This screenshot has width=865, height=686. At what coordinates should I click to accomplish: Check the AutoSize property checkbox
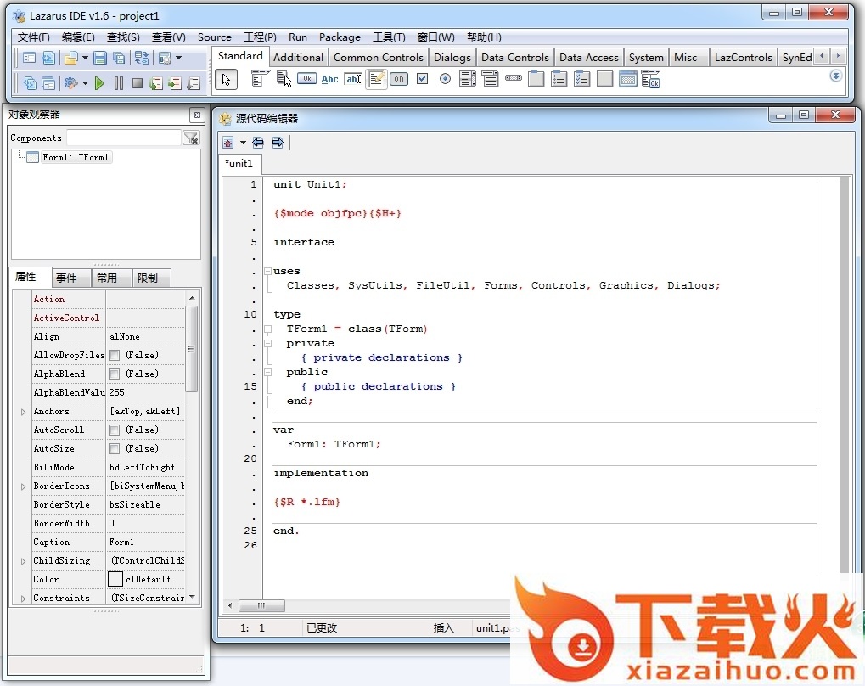point(114,449)
